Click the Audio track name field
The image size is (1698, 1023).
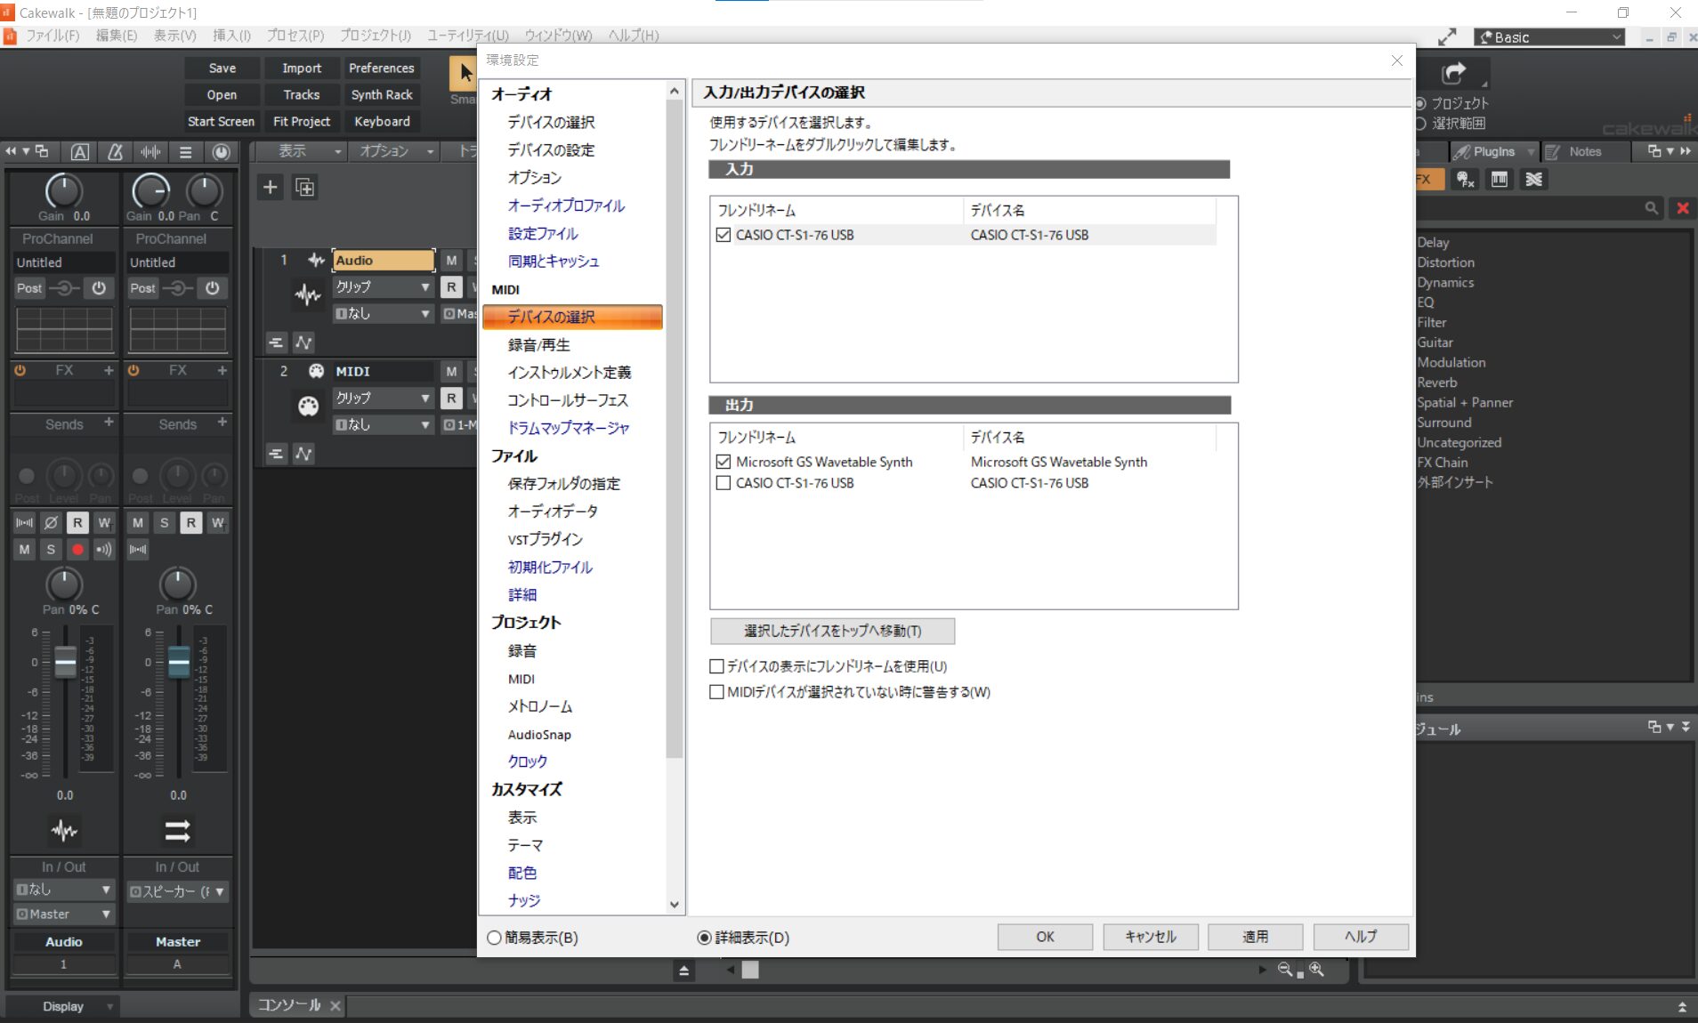coord(383,261)
